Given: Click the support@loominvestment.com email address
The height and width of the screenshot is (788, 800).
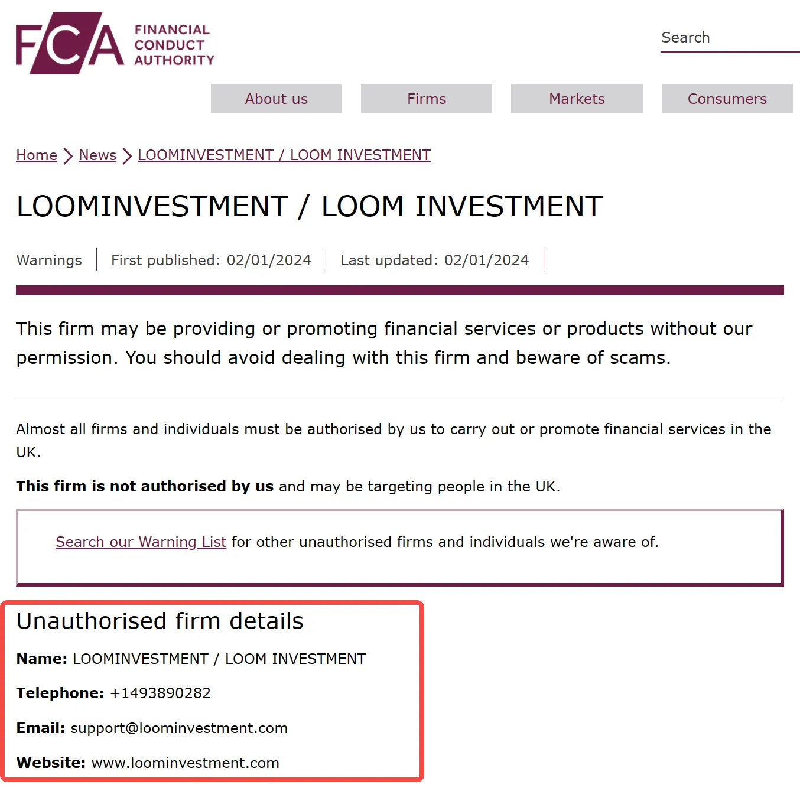Looking at the screenshot, I should [x=179, y=728].
